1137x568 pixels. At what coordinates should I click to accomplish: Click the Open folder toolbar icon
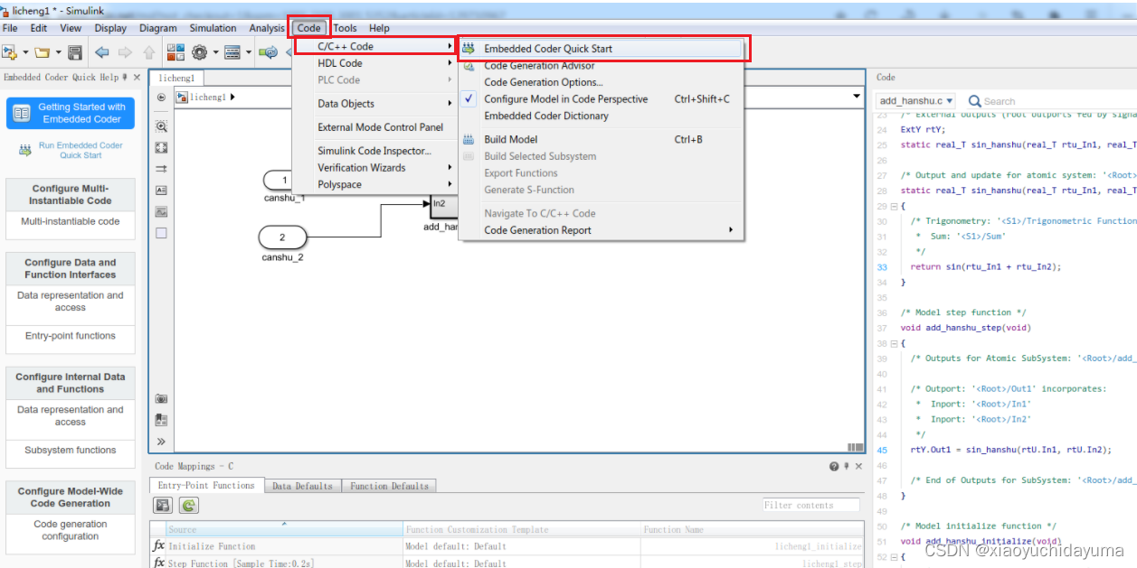[42, 52]
